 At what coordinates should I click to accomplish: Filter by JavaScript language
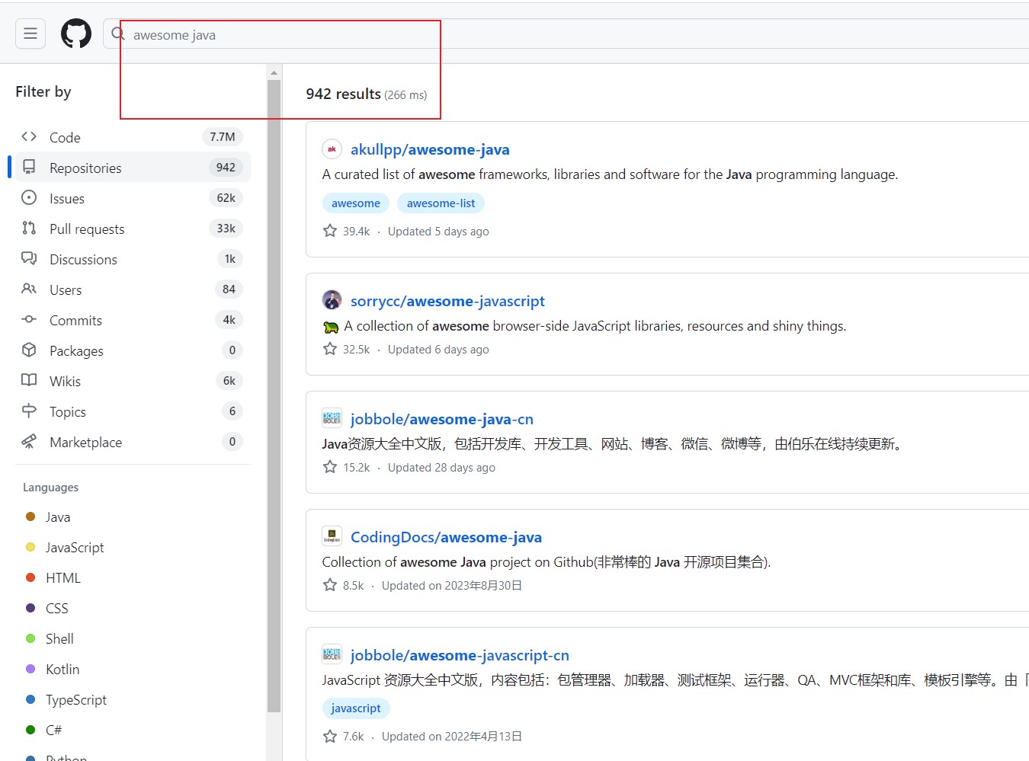tap(75, 548)
